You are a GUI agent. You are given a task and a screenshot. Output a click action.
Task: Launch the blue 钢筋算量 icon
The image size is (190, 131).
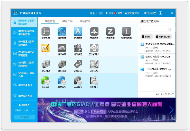[x=62, y=31]
